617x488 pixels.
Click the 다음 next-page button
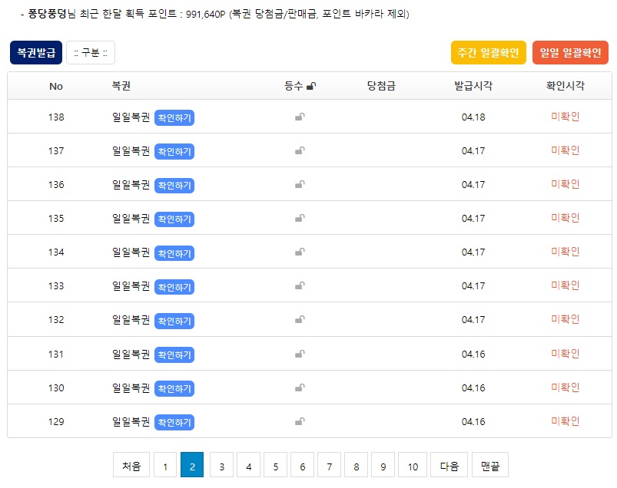449,465
